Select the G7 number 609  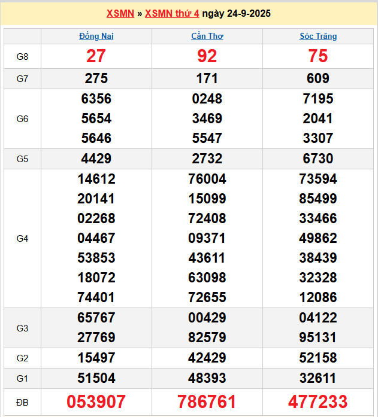point(318,78)
